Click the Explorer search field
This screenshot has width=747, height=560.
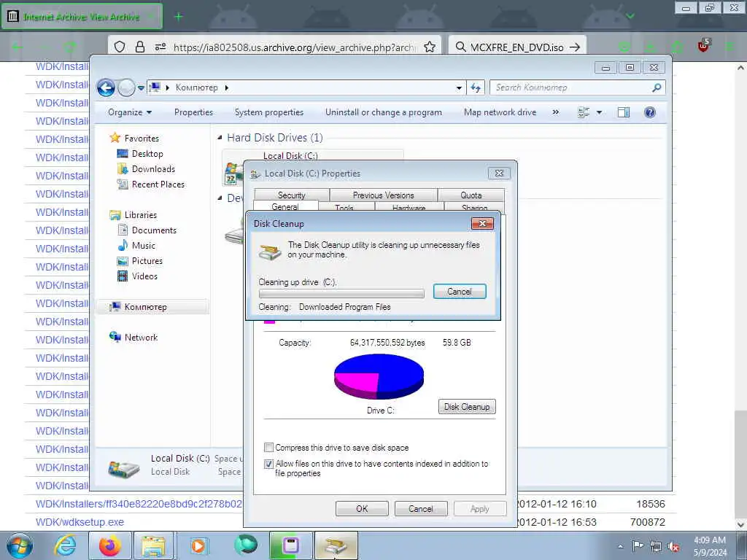[x=572, y=87]
